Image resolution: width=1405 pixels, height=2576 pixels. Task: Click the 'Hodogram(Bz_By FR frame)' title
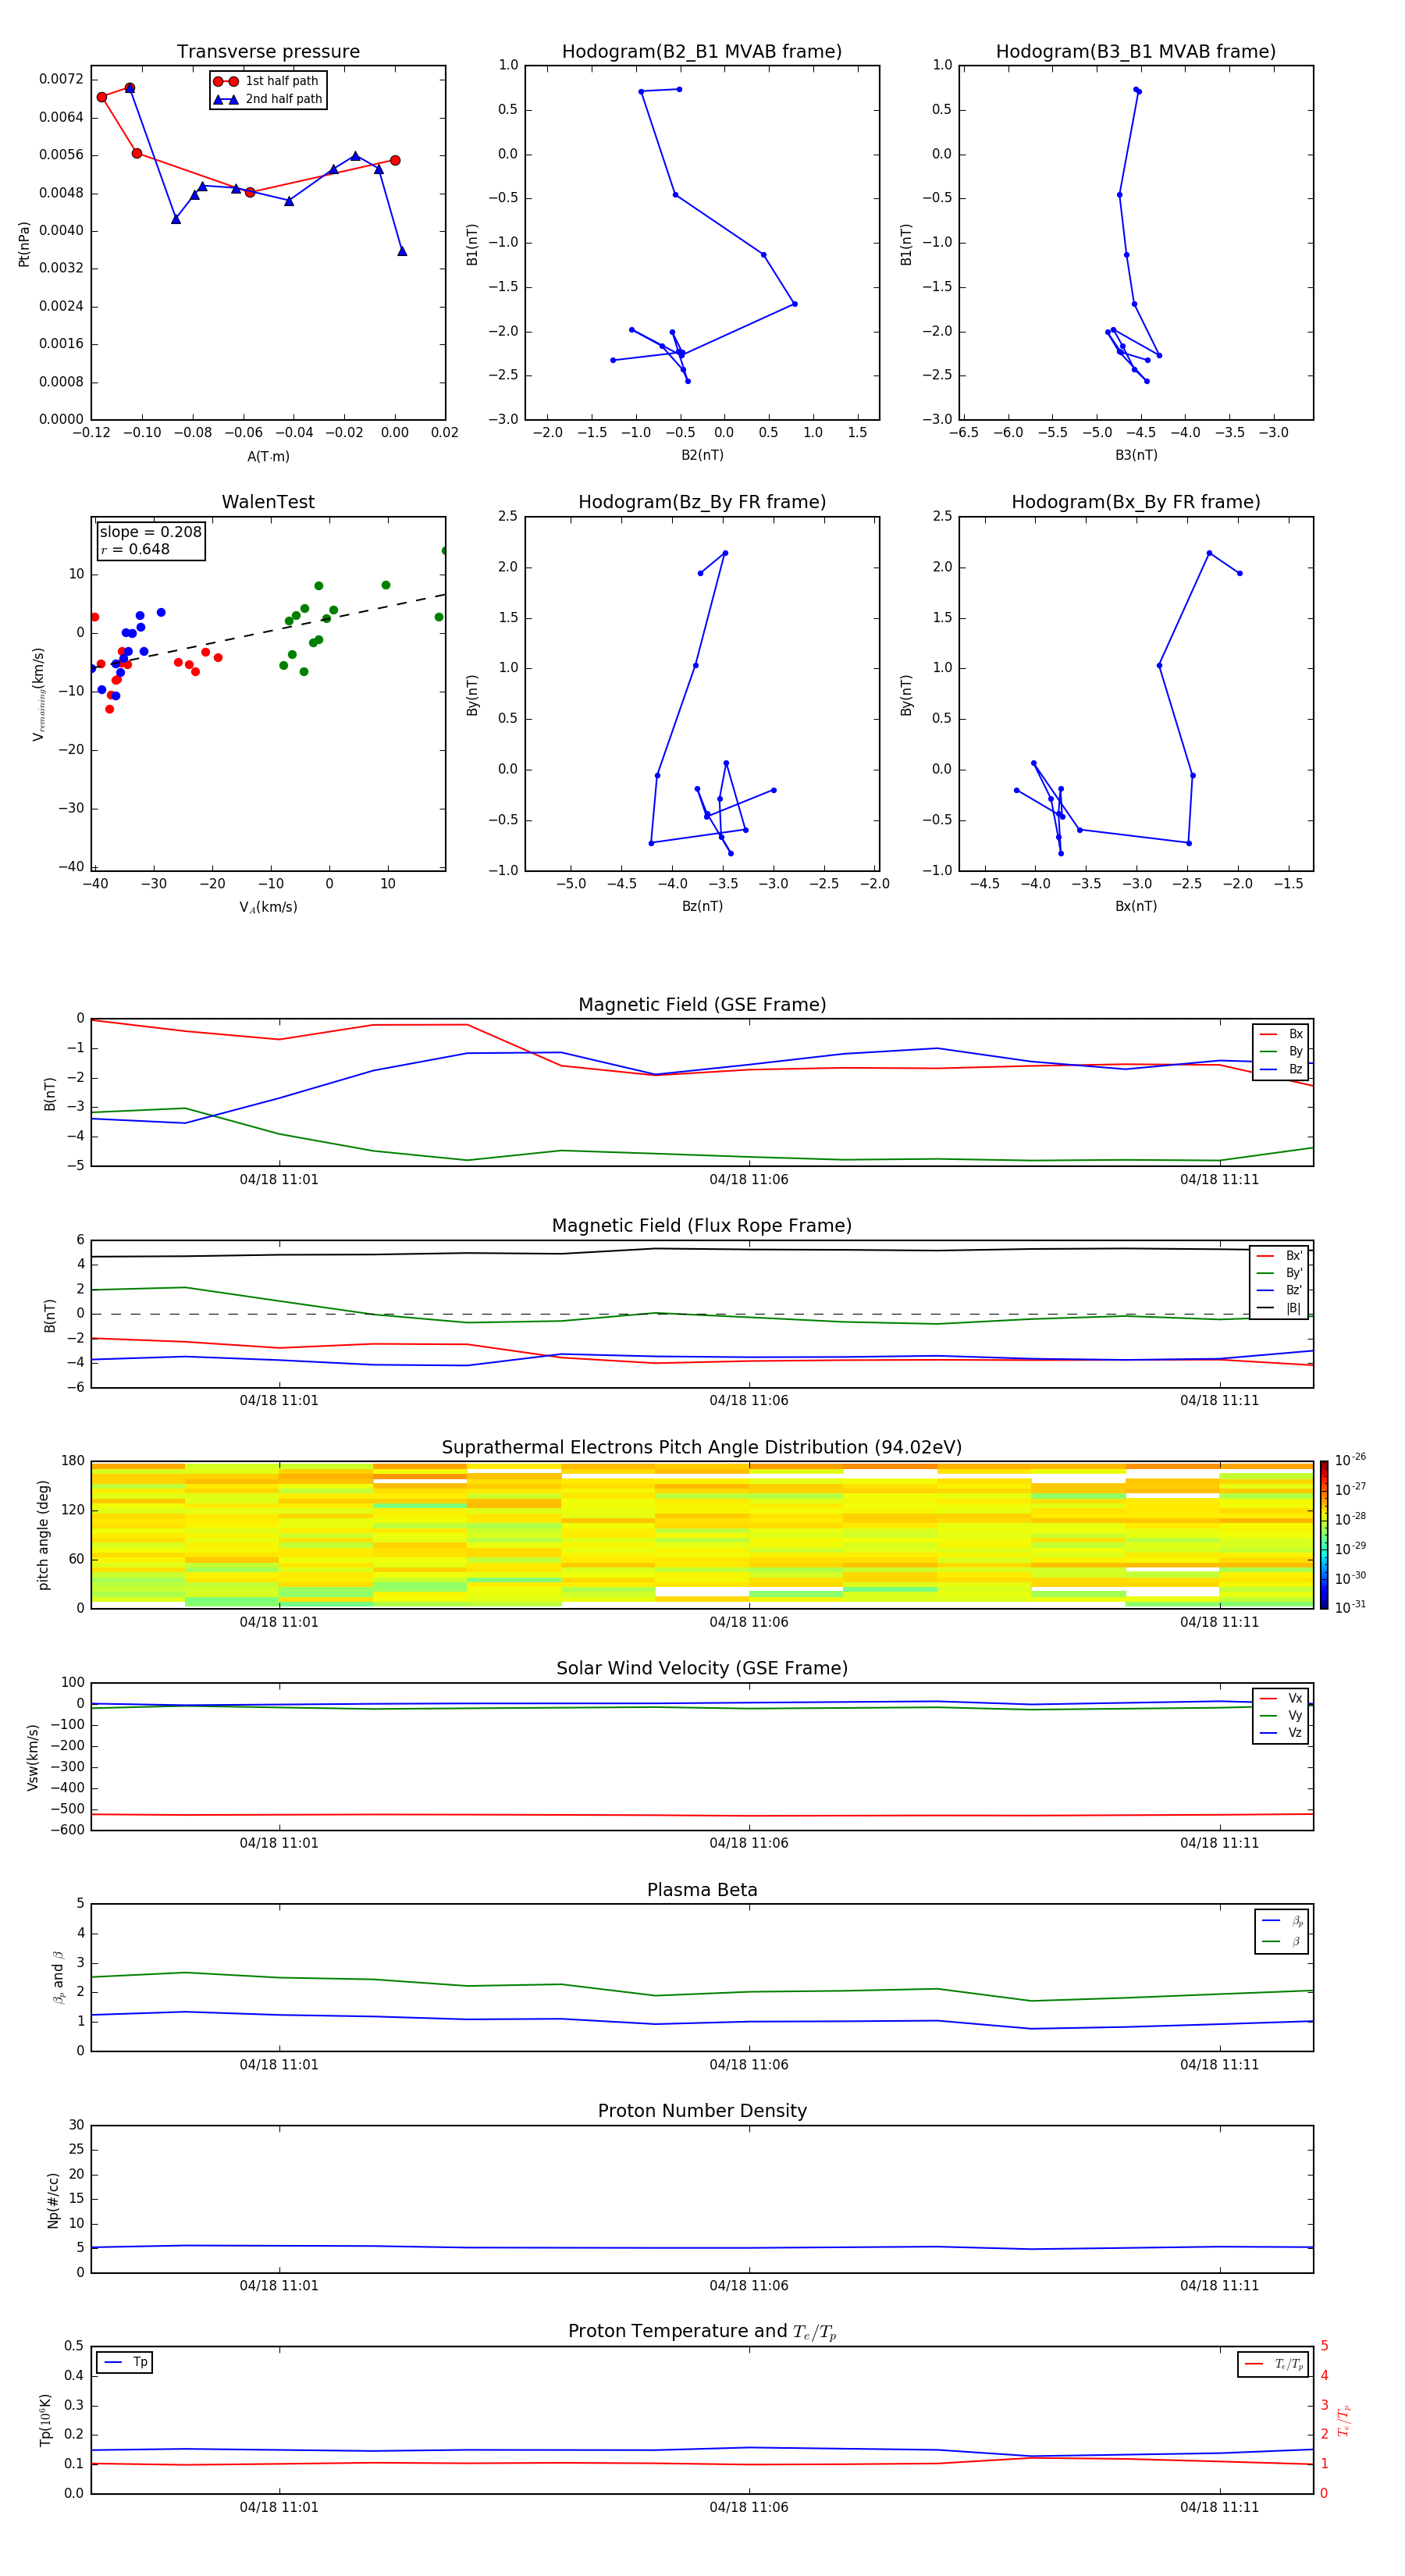pos(702,502)
